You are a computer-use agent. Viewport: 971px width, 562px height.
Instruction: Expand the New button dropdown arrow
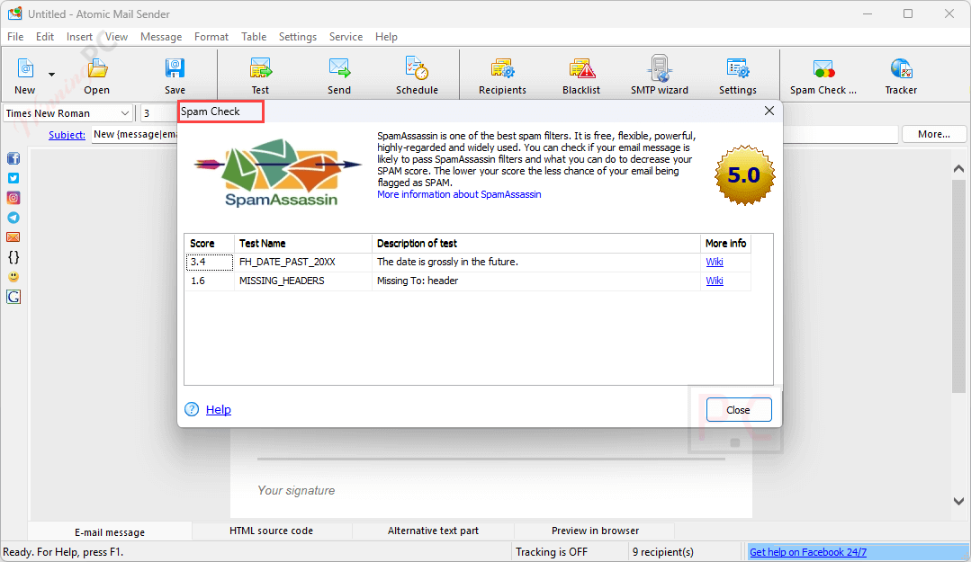coord(52,75)
